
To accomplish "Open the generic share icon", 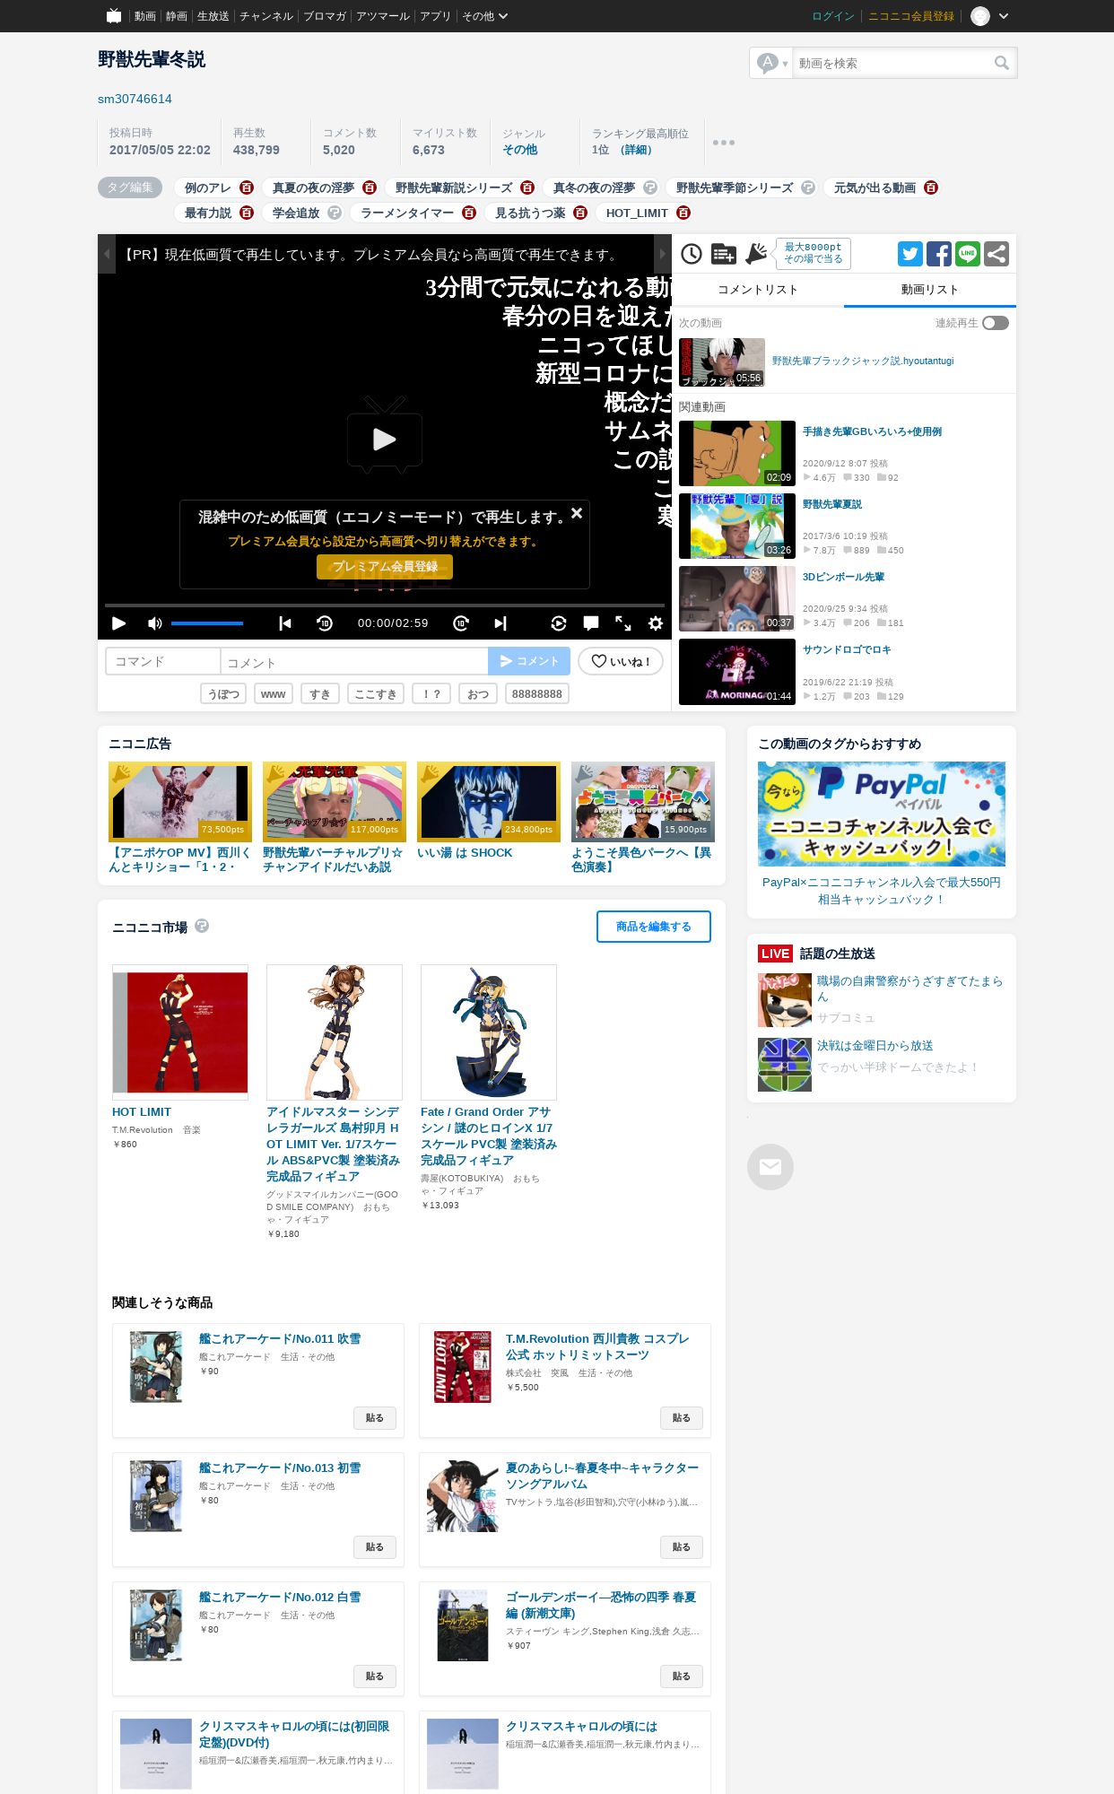I will pos(997,254).
